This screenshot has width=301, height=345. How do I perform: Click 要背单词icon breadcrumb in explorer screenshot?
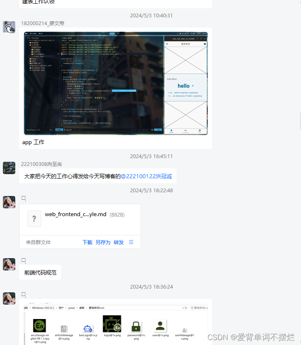(96, 308)
